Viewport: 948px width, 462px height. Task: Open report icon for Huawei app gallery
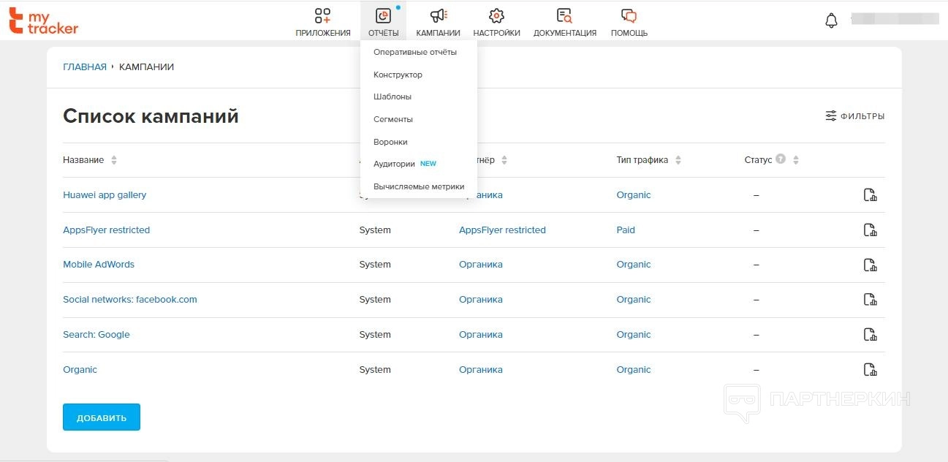click(870, 194)
